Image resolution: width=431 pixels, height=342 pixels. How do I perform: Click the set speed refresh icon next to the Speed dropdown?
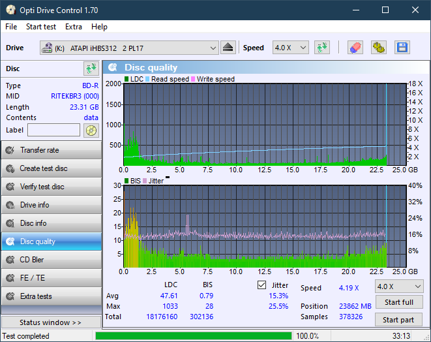pyautogui.click(x=322, y=48)
